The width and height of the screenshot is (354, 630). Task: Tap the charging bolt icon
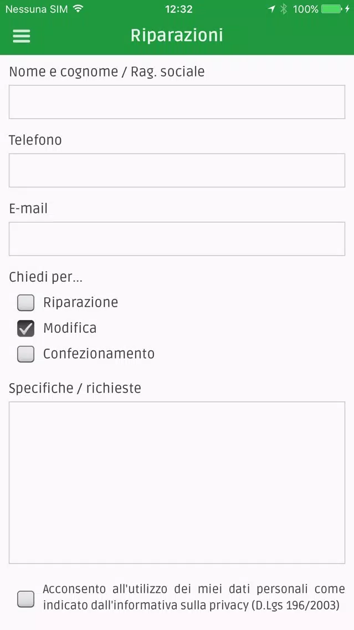point(347,9)
